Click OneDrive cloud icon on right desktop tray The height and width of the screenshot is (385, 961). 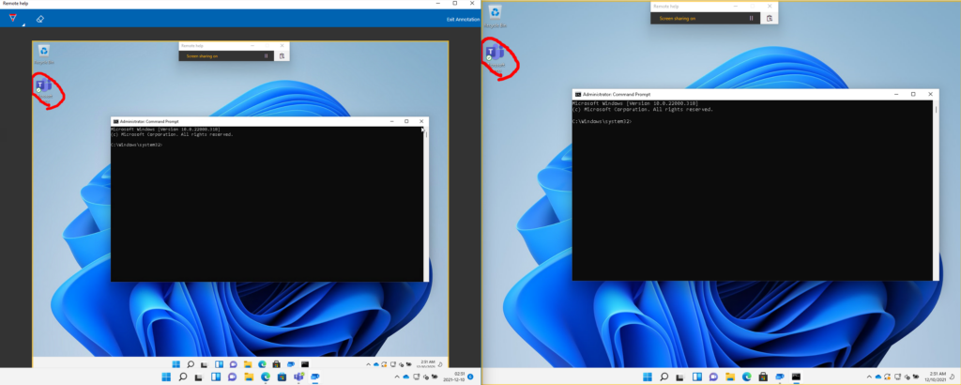point(877,377)
